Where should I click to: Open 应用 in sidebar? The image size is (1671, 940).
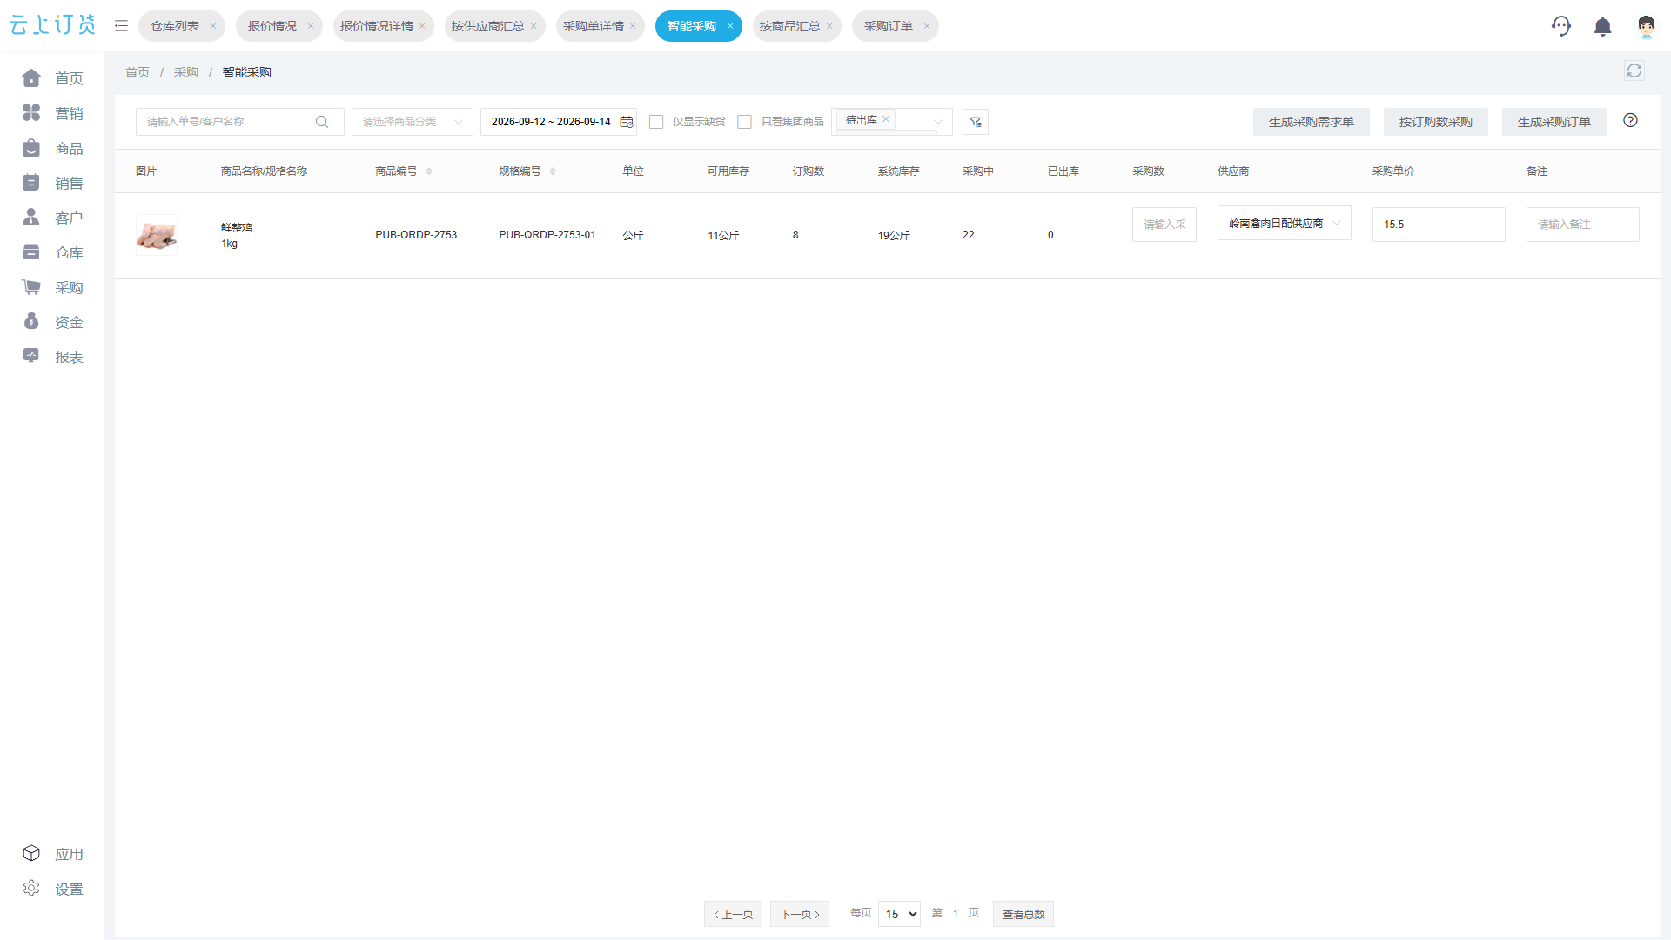52,854
